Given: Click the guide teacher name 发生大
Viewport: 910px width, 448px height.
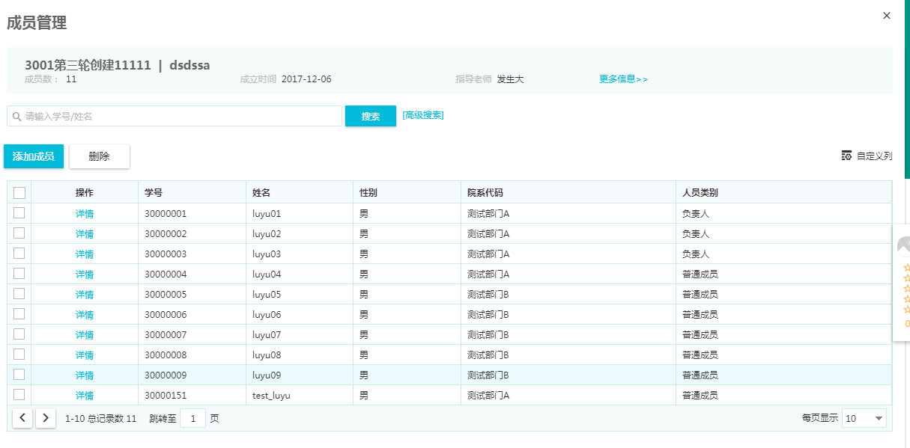Looking at the screenshot, I should (x=510, y=79).
